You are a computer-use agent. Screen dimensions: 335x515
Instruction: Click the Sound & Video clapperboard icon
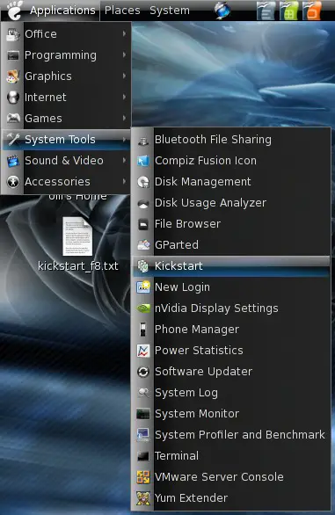13,161
